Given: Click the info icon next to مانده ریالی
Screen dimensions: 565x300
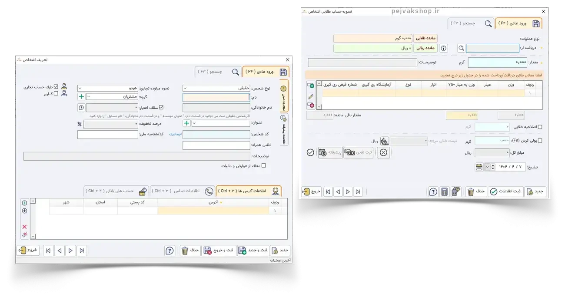Looking at the screenshot, I should coord(443,48).
